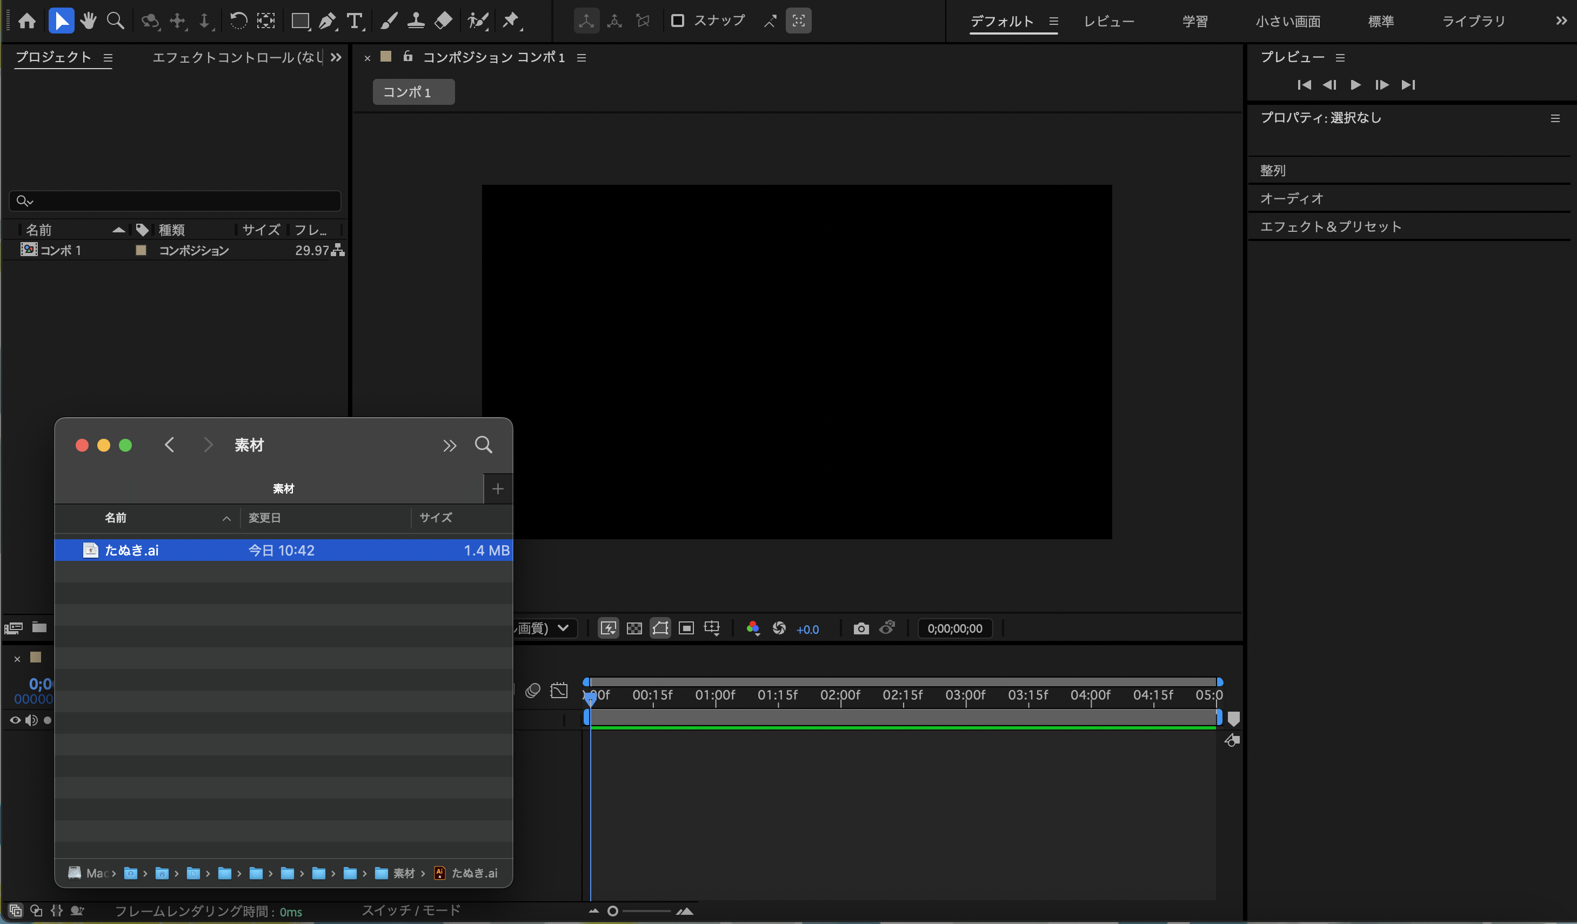Open the show channel color dropdown

753,628
